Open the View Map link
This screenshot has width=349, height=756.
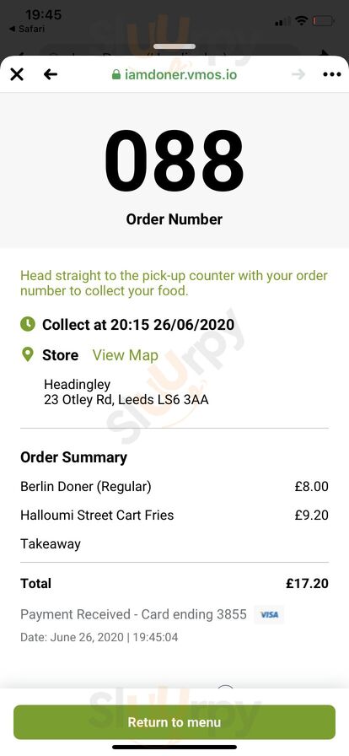coord(126,355)
